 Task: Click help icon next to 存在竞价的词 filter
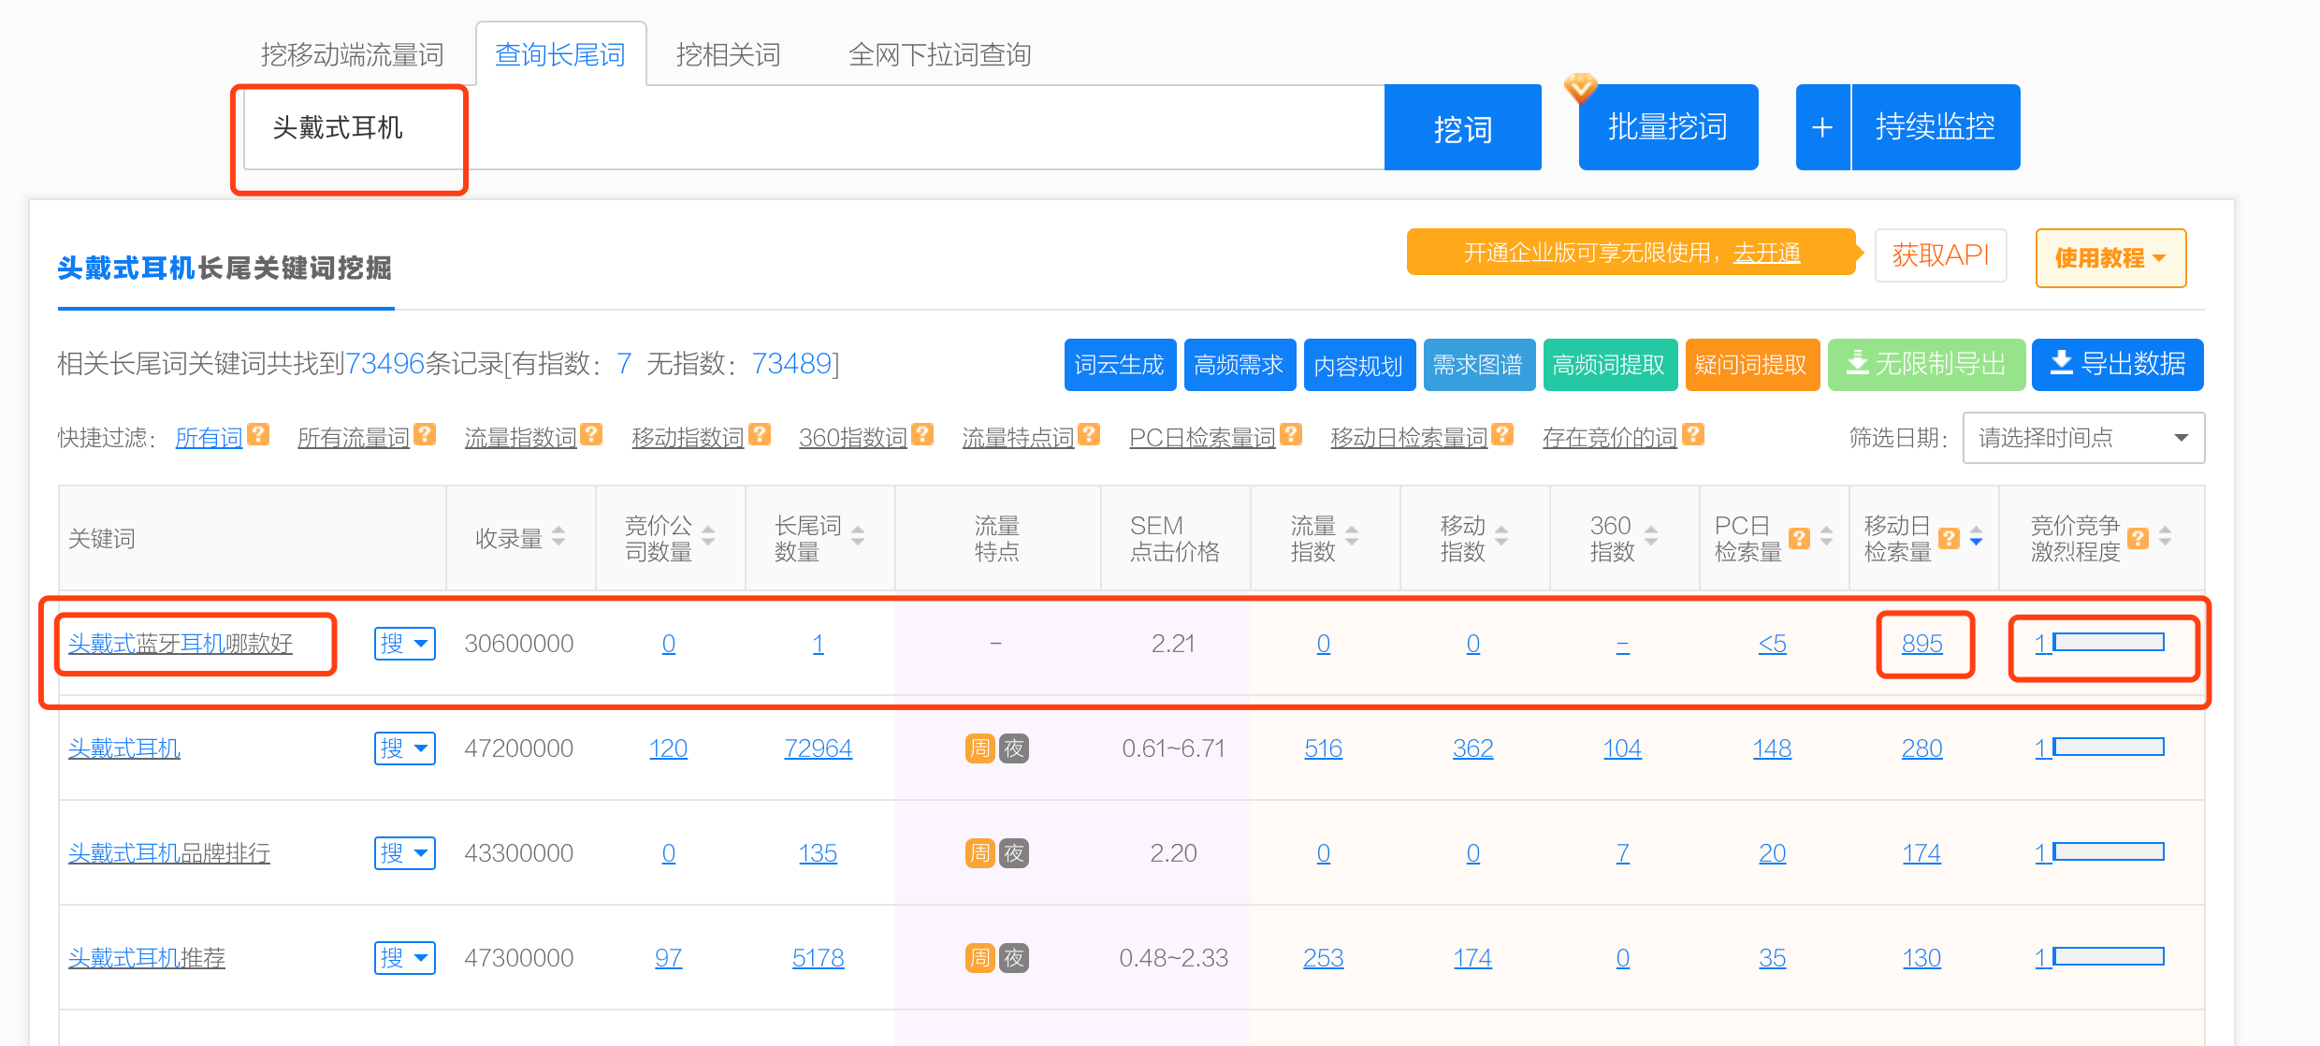pyautogui.click(x=1693, y=434)
